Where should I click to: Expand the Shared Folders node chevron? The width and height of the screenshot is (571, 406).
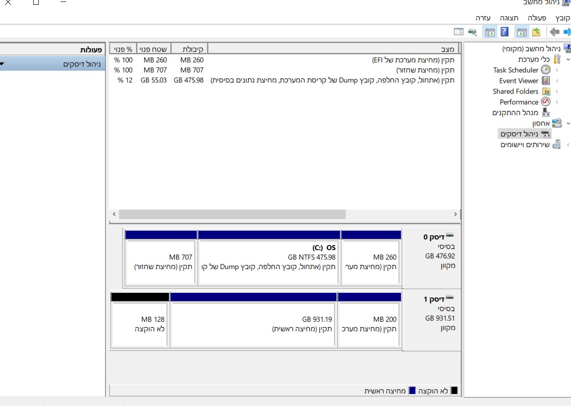pos(557,91)
